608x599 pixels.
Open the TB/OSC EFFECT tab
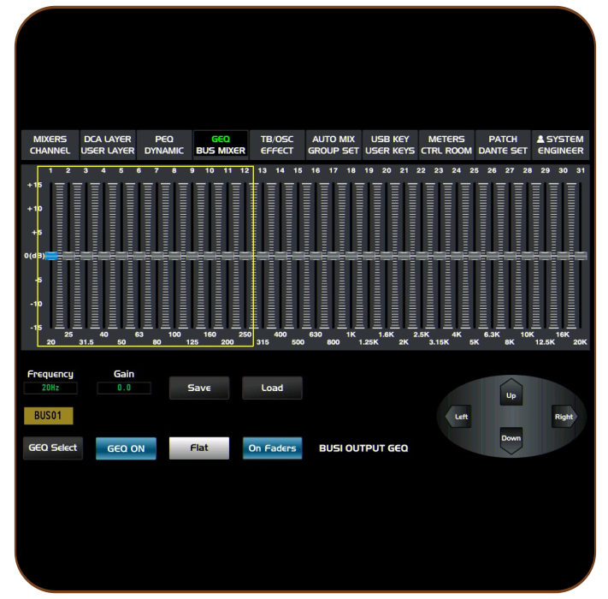pyautogui.click(x=277, y=145)
